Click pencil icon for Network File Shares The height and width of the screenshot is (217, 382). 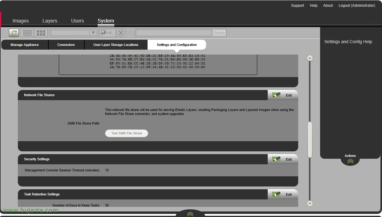[x=276, y=95]
